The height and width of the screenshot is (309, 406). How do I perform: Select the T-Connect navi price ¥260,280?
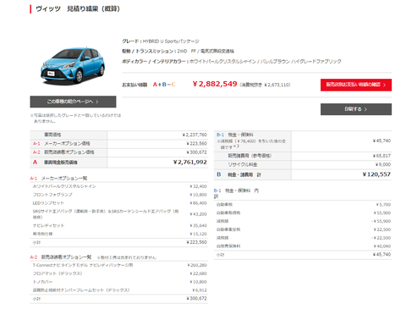point(197,265)
